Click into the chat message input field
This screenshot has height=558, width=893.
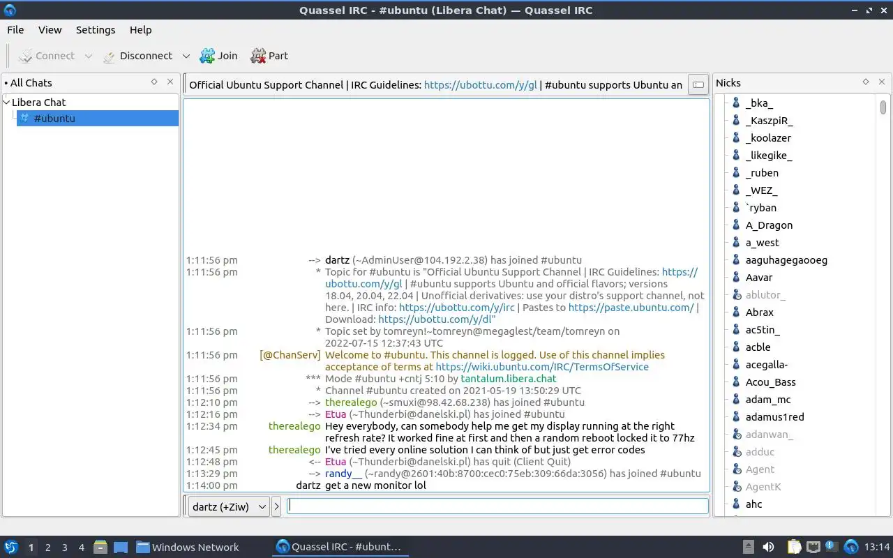point(497,506)
